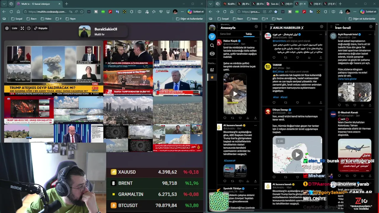Open Diğer sık kullanılanlar in left window
Image resolution: width=379 pixels, height=213 pixels.
click(x=189, y=19)
